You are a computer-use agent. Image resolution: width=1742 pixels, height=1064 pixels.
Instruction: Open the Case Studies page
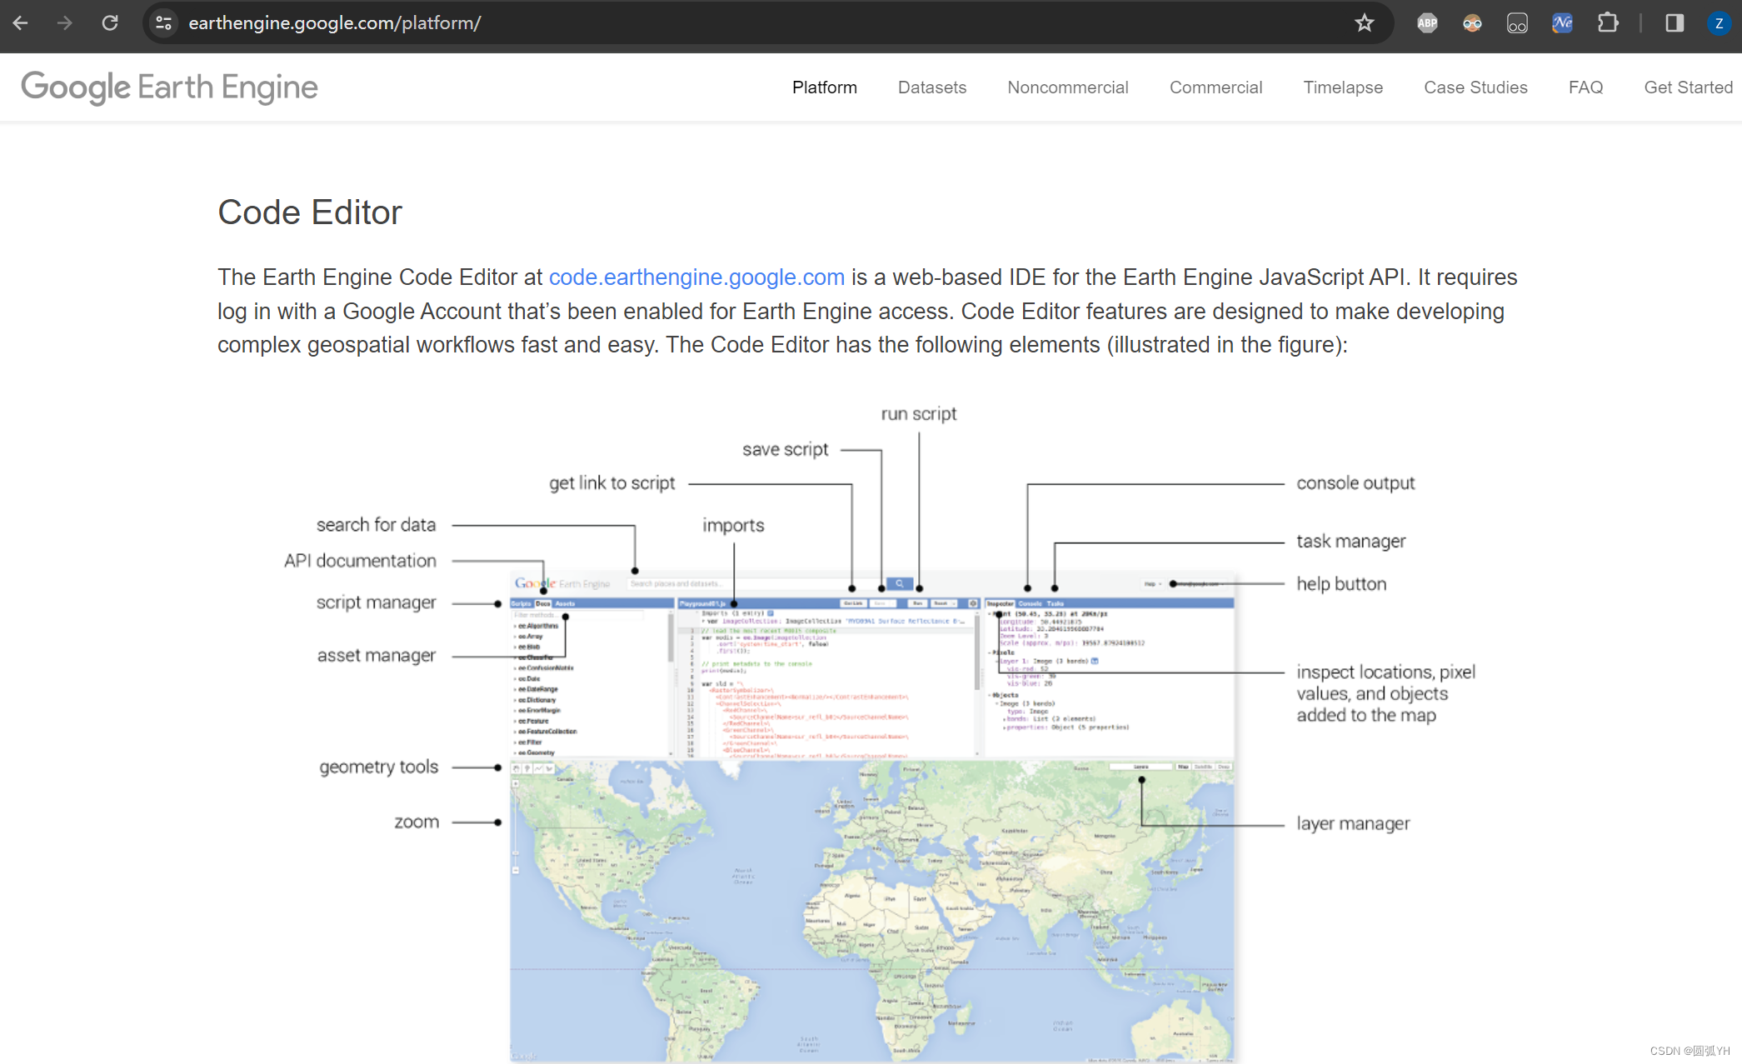[x=1475, y=87]
